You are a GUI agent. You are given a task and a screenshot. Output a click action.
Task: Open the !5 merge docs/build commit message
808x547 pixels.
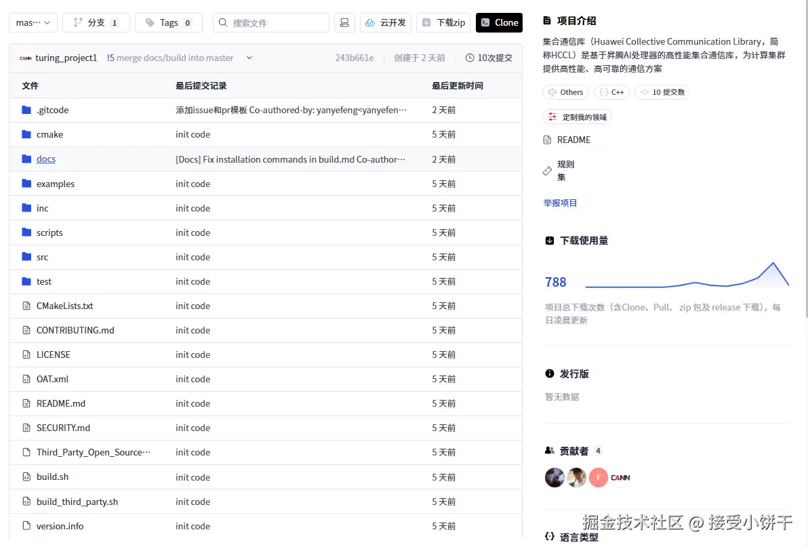170,58
